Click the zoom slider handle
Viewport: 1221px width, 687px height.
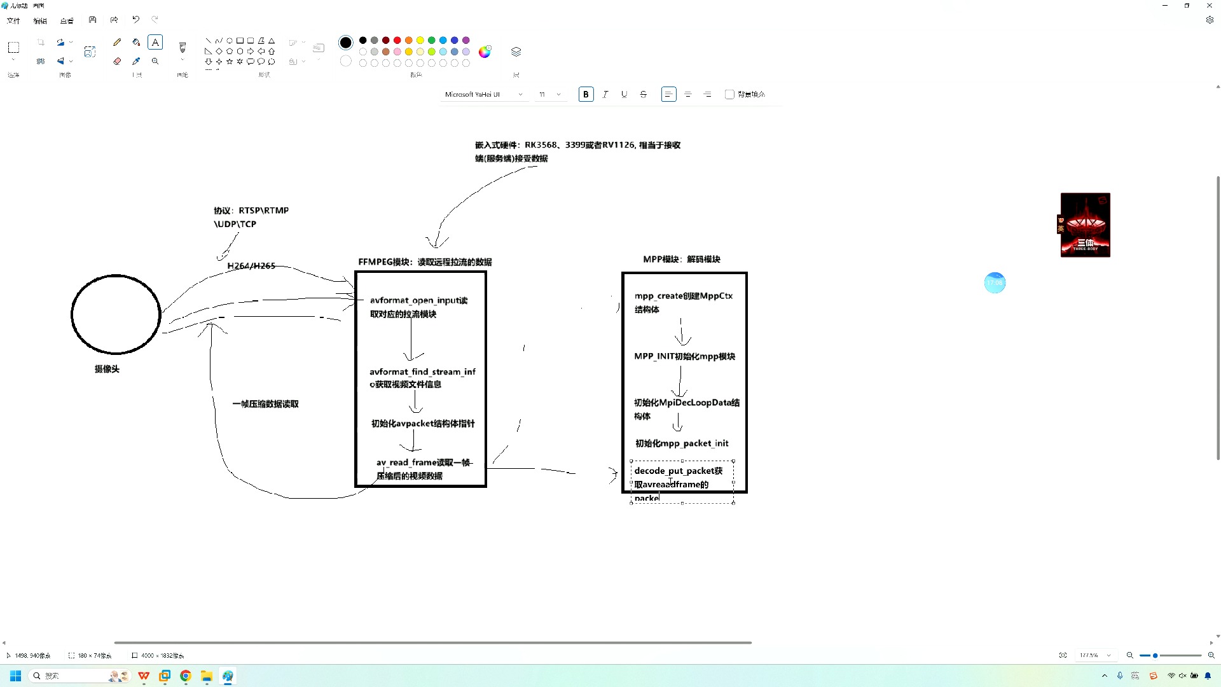tap(1155, 655)
